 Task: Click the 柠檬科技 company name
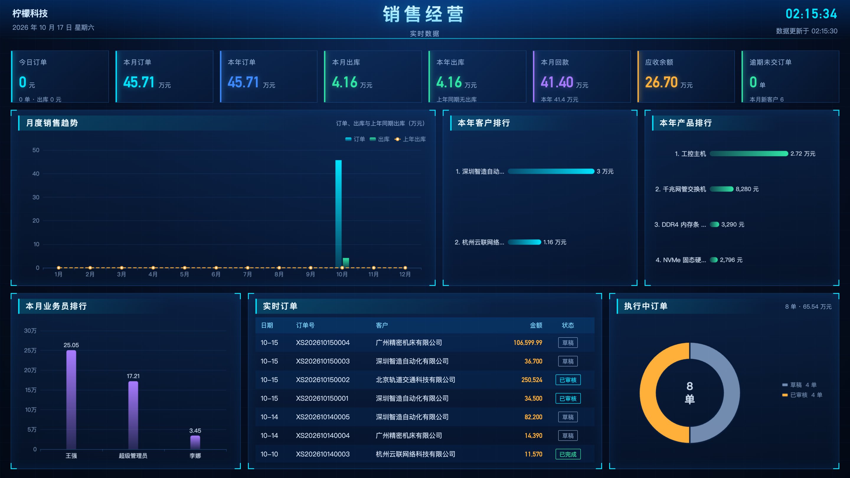[x=30, y=13]
